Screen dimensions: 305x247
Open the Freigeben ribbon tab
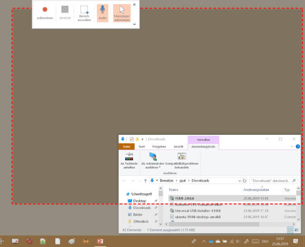(x=159, y=146)
